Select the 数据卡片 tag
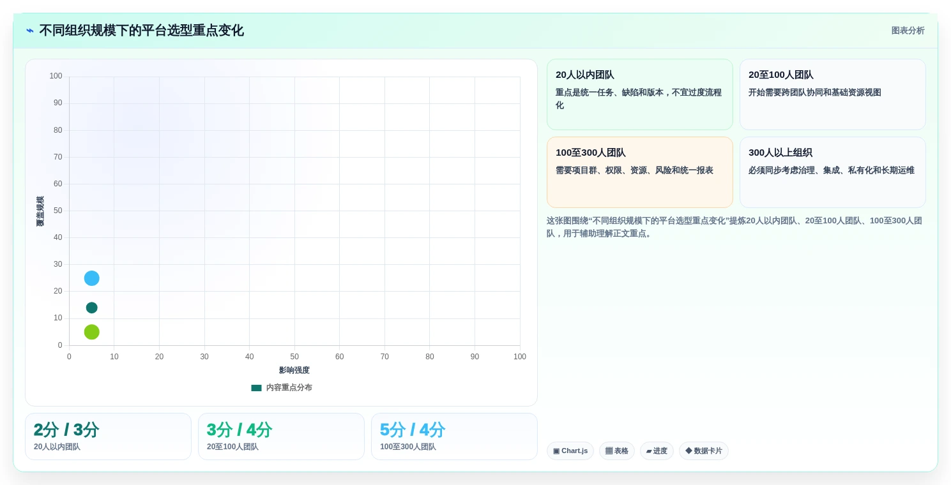The width and height of the screenshot is (951, 485). pyautogui.click(x=704, y=451)
